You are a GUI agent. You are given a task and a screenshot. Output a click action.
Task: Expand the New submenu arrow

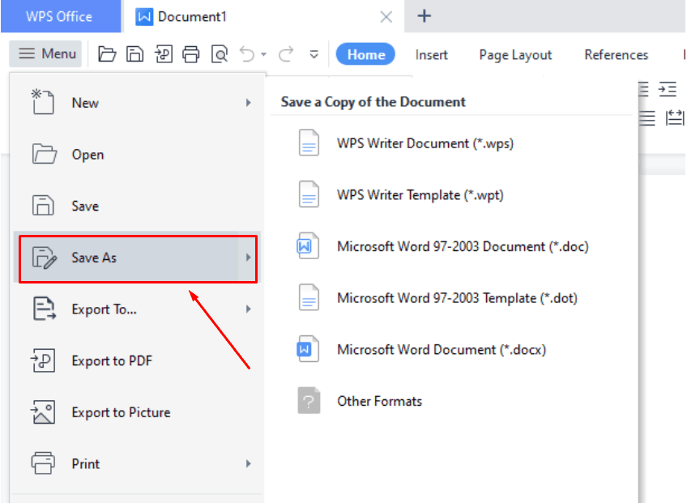249,103
